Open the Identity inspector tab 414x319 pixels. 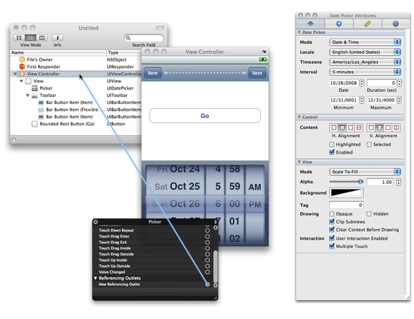coord(395,23)
